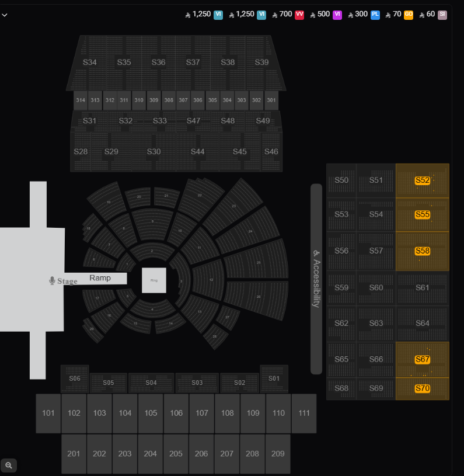The image size is (464, 476).
Task: Select floor section 23
Action: click(234, 206)
